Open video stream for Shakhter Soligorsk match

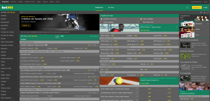pyautogui.click(x=46, y=45)
